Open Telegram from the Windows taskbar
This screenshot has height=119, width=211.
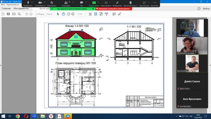pyautogui.click(x=68, y=116)
